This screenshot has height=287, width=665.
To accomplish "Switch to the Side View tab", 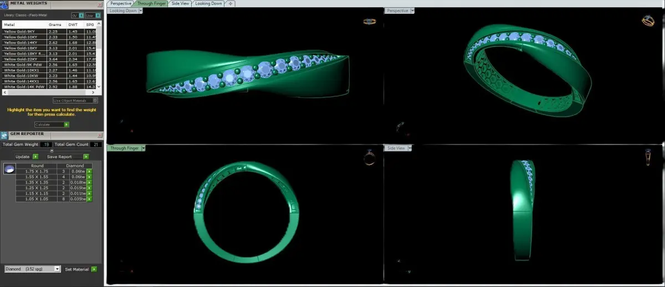I will tap(181, 3).
